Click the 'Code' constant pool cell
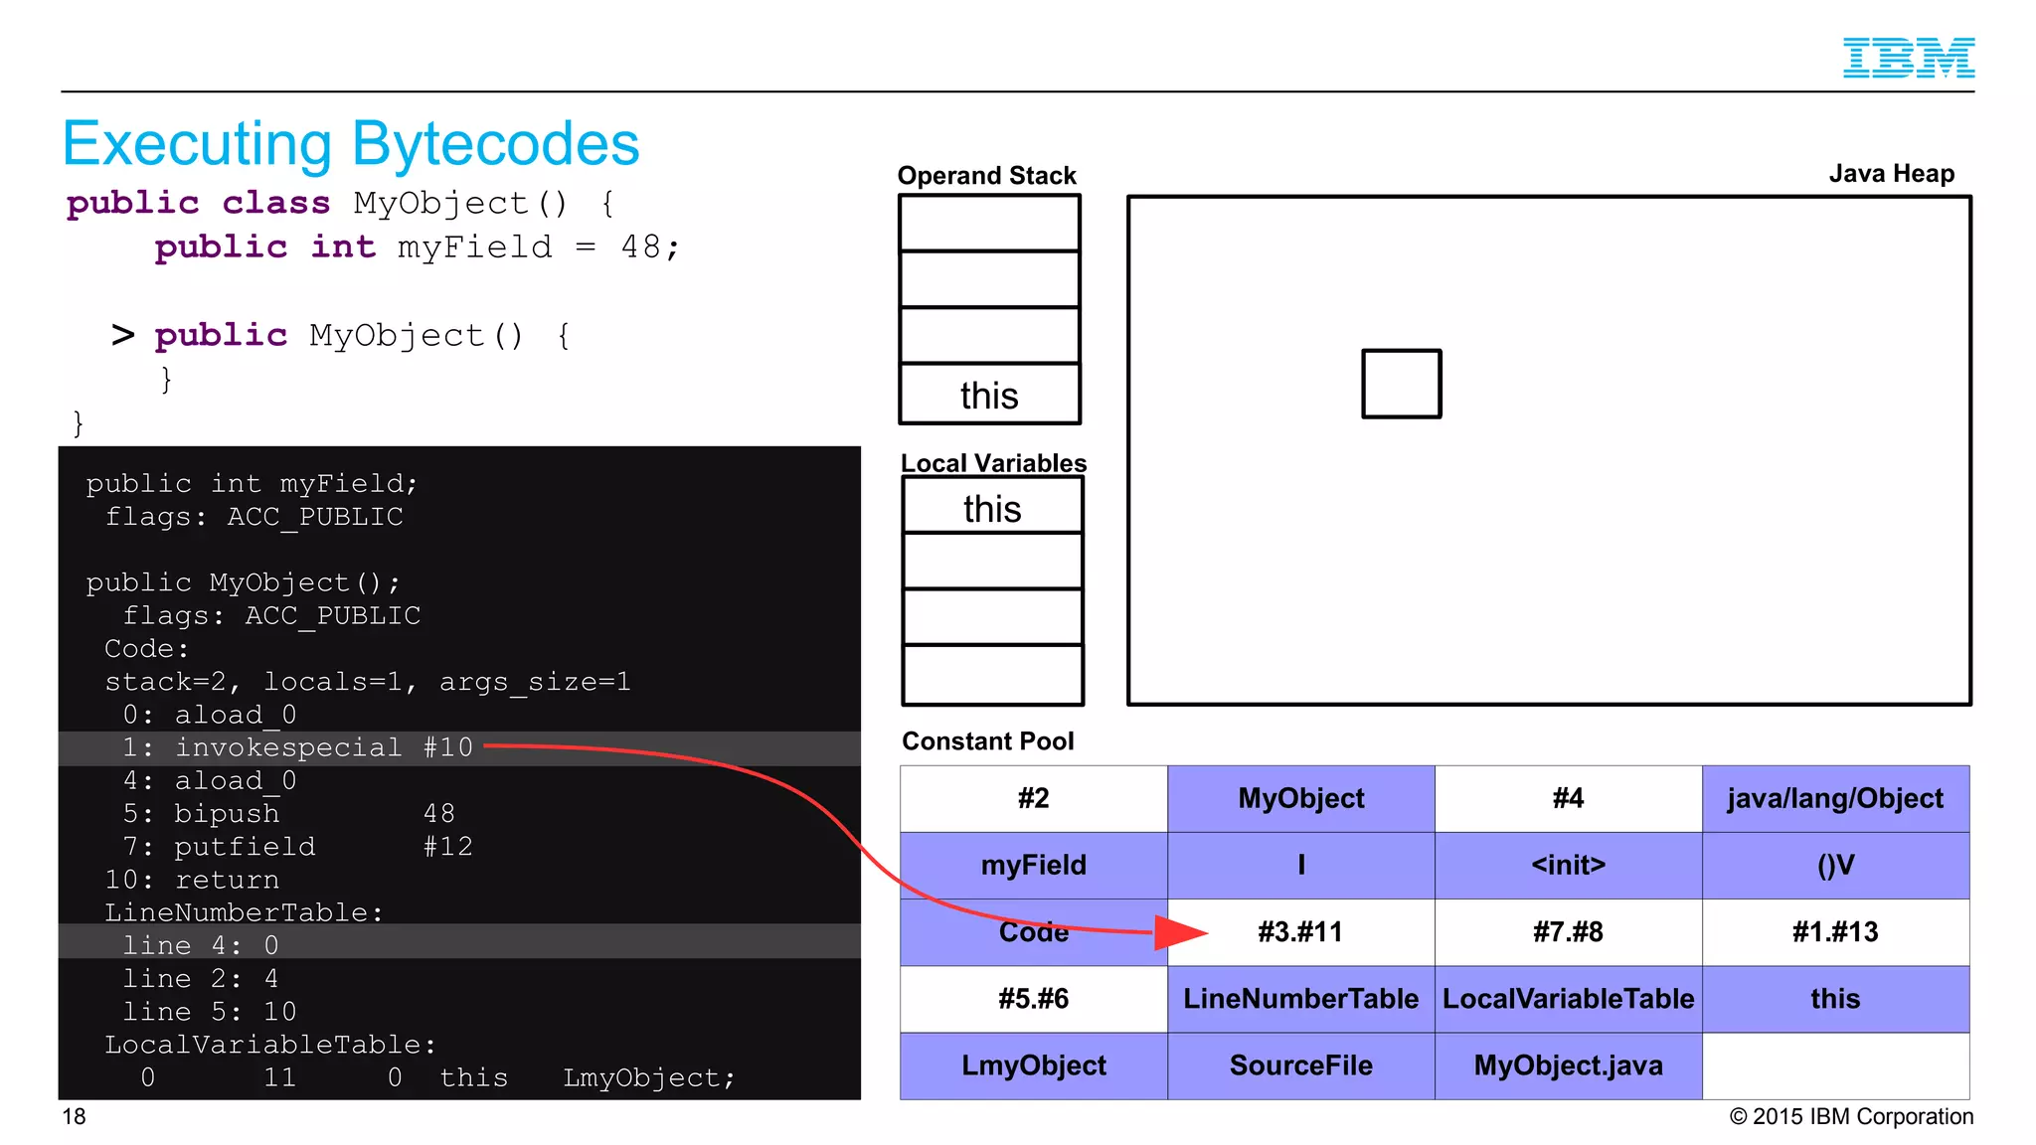The image size is (2036, 1145). point(1034,931)
